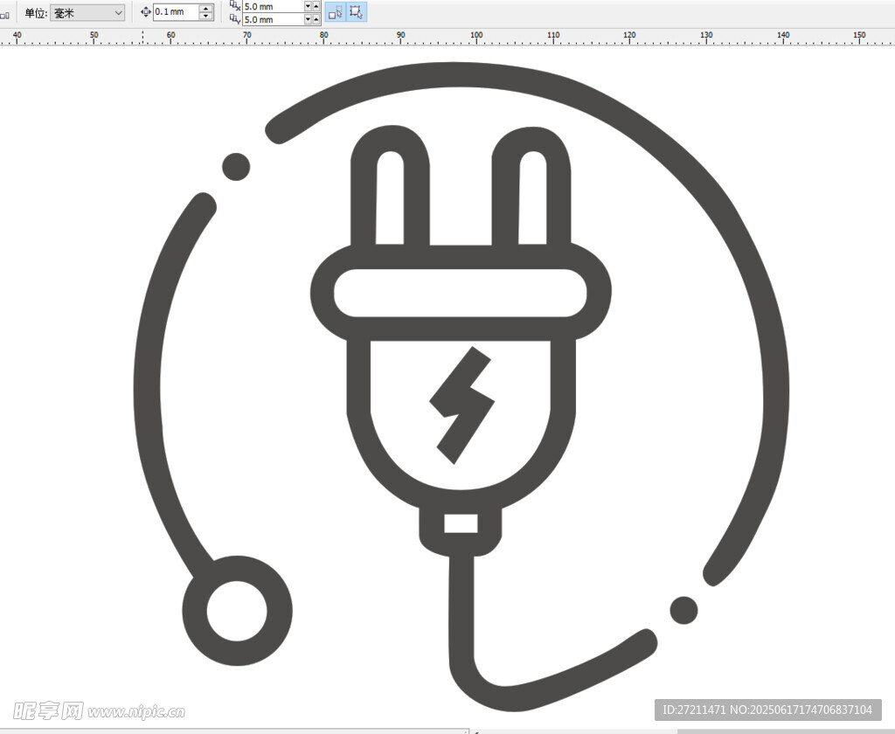Image resolution: width=895 pixels, height=734 pixels.
Task: Select the ring circle at the cable end
Action: (x=237, y=610)
